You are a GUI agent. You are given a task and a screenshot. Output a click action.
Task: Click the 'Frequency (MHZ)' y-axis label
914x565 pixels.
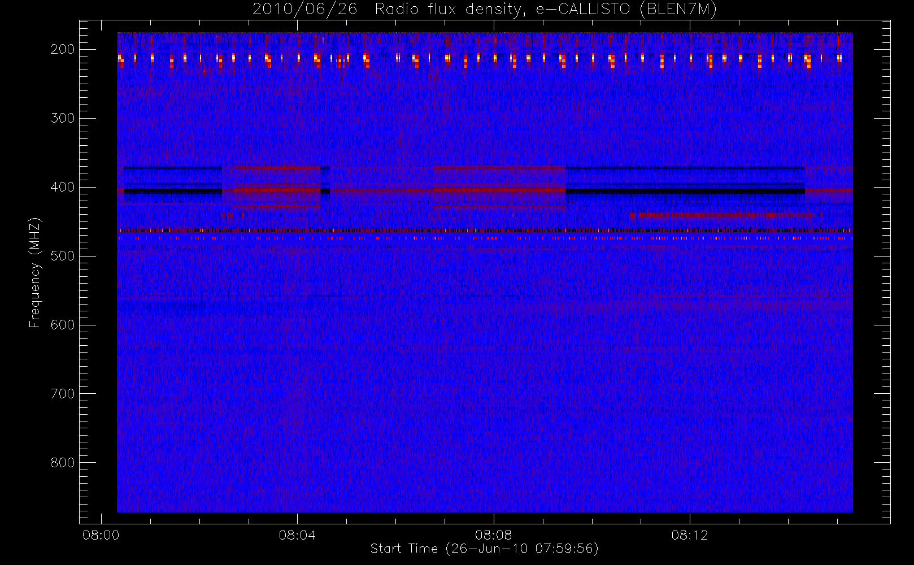tap(35, 273)
